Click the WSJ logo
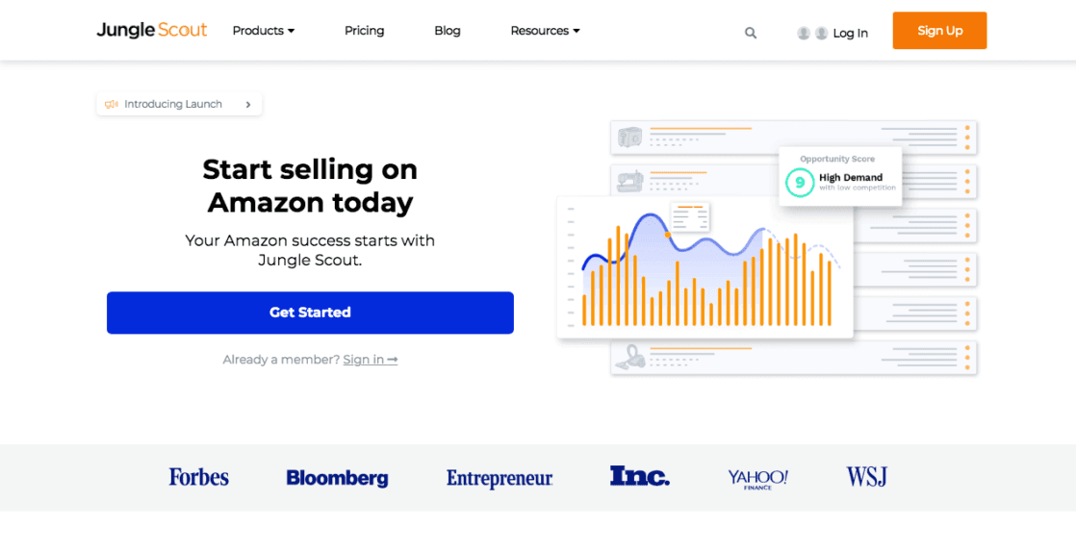Viewport: 1076px width, 552px height. 866,477
